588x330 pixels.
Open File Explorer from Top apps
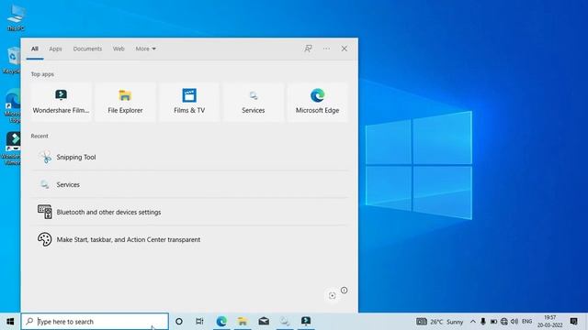125,102
